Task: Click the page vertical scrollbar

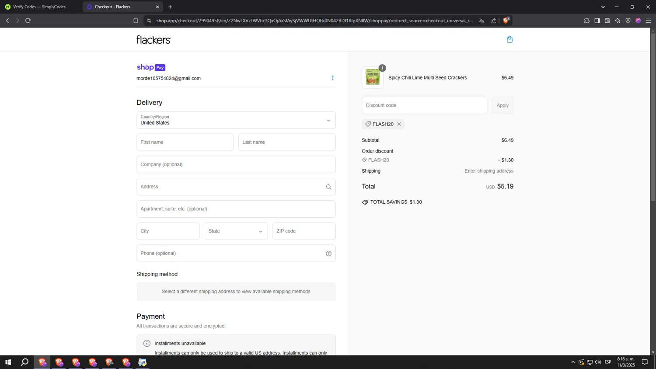Action: click(653, 117)
